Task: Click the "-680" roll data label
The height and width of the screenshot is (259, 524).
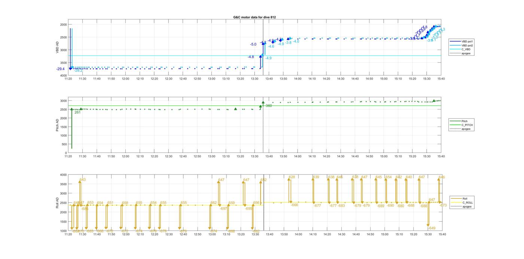Action: (400, 206)
